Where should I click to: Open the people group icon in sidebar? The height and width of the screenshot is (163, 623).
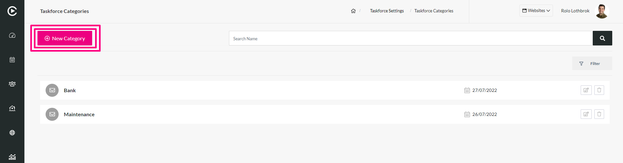[12, 84]
